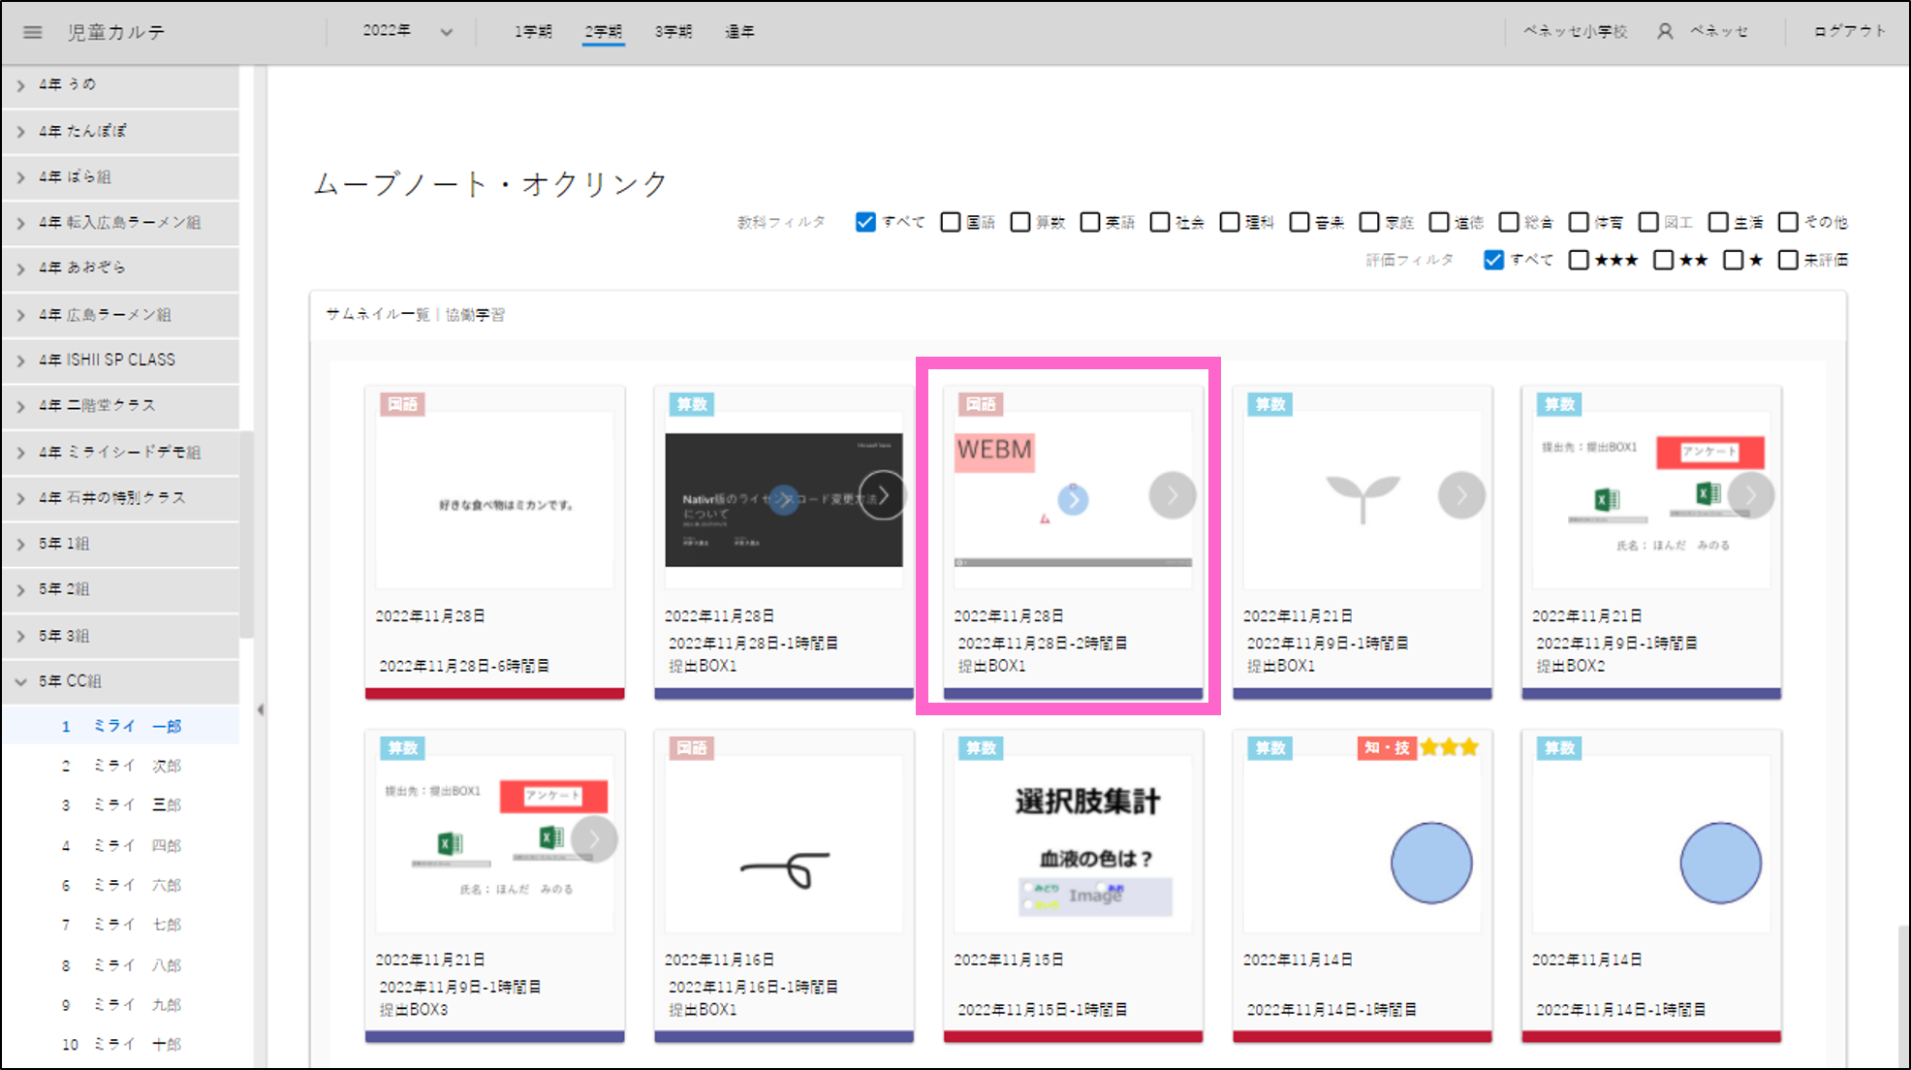This screenshot has width=1911, height=1070.
Task: Open the 協働学習 view
Action: [475, 314]
